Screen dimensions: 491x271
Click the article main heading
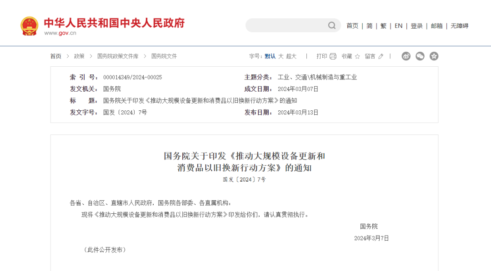(x=244, y=162)
